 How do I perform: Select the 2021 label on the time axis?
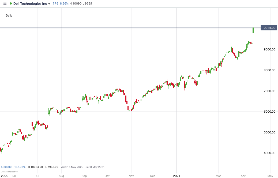point(177,176)
